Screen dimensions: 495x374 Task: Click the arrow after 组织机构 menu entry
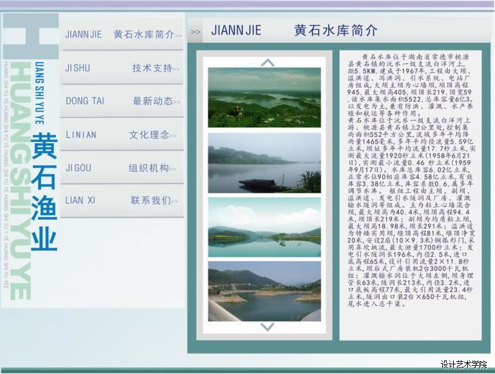[176, 170]
